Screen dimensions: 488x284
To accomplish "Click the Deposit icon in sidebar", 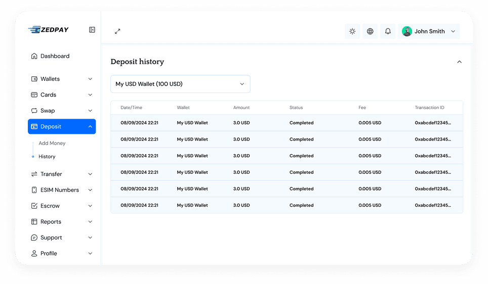I will [x=34, y=126].
